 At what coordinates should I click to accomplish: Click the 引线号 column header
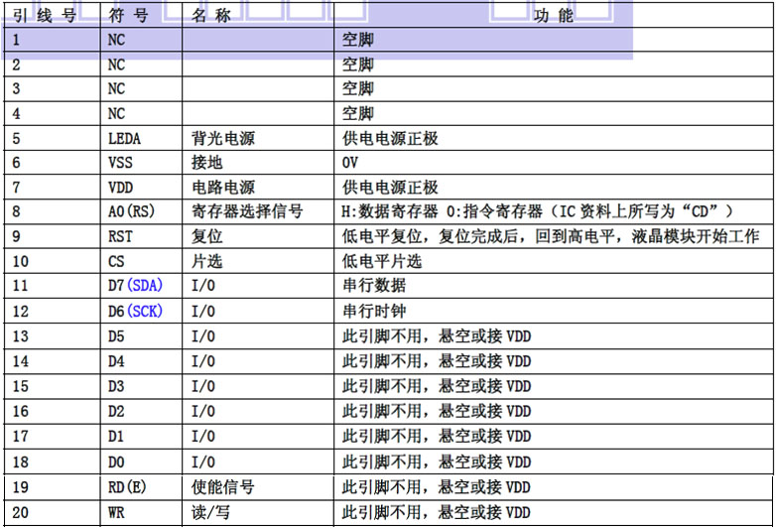[45, 16]
